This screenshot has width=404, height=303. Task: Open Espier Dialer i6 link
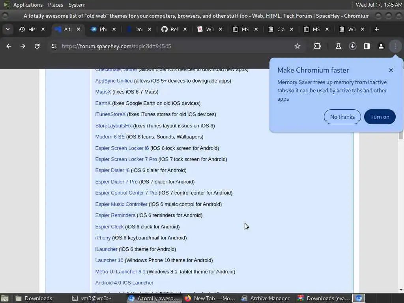112,170
